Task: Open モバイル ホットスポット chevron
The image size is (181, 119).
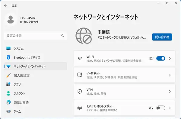Action: (x=170, y=108)
